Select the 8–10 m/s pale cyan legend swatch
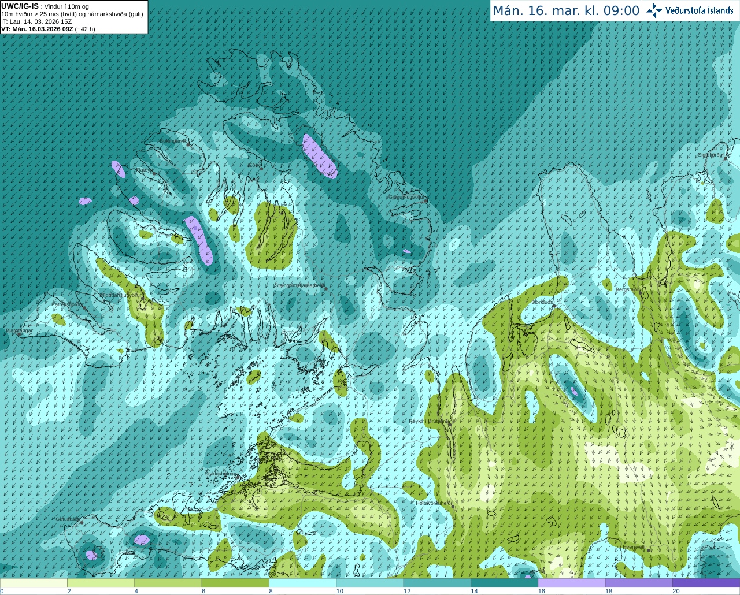This screenshot has height=595, width=740. click(302, 583)
